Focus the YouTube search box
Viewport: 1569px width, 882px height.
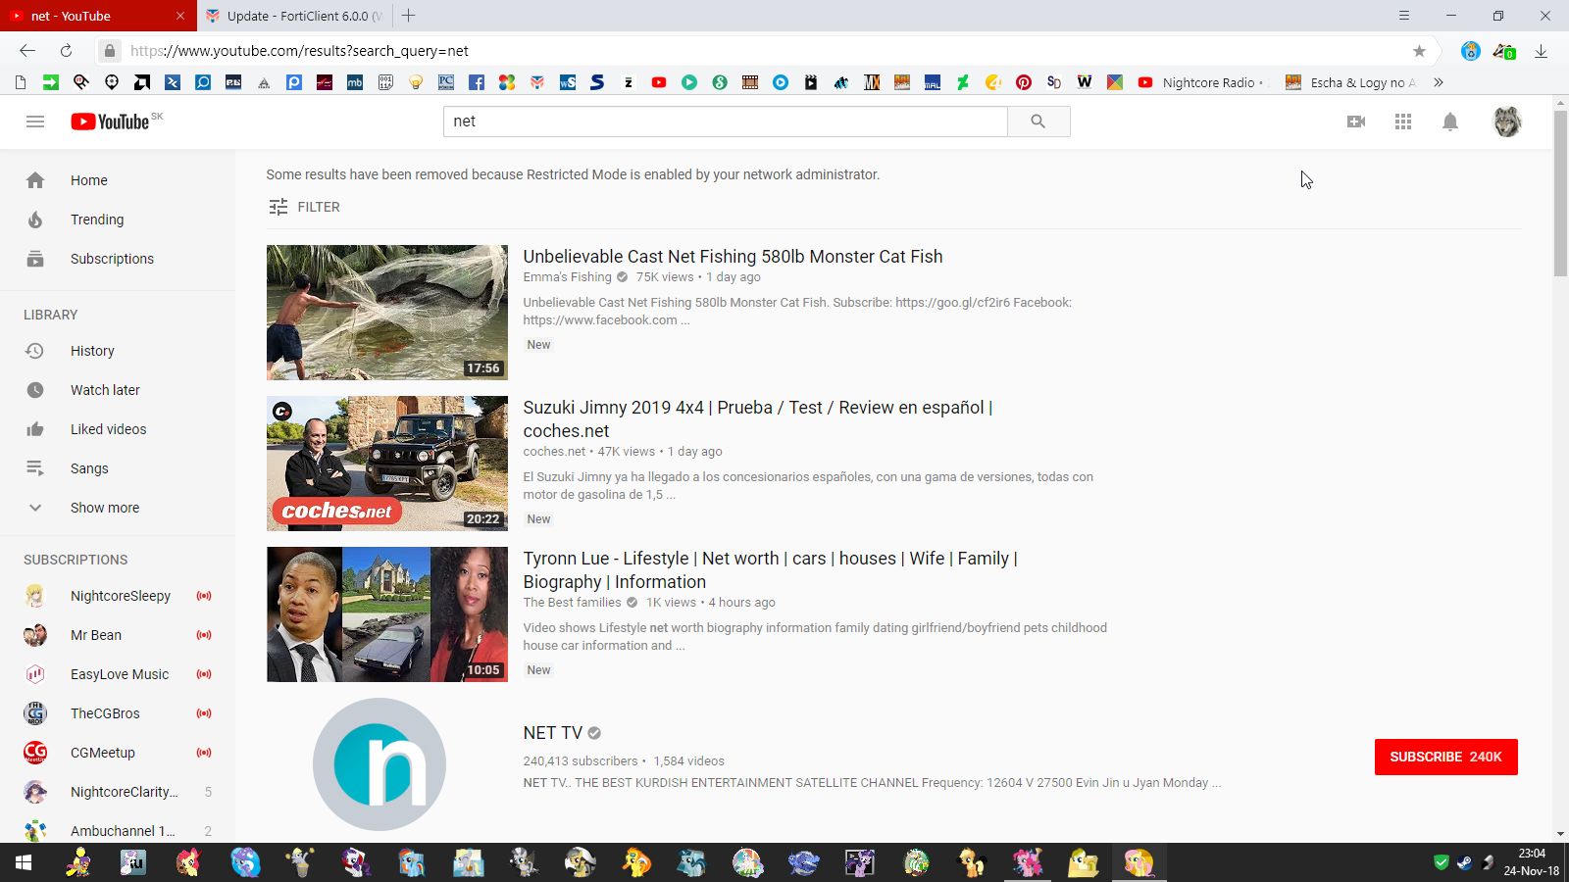[726, 122]
